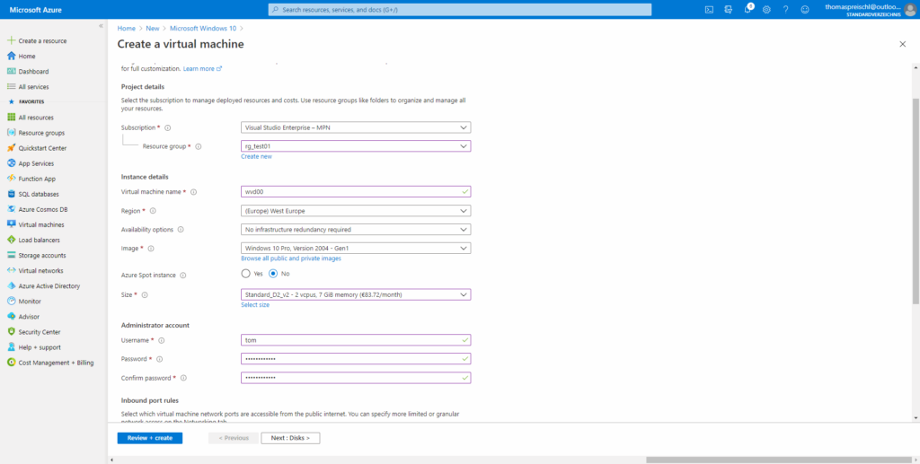The height and width of the screenshot is (464, 920).
Task: Open Virtual machines icon in sidebar
Action: point(11,224)
